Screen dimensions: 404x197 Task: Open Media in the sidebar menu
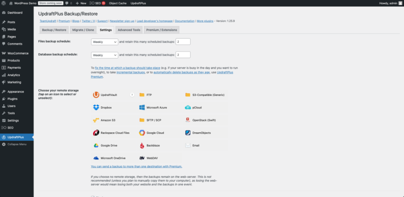(x=17, y=29)
